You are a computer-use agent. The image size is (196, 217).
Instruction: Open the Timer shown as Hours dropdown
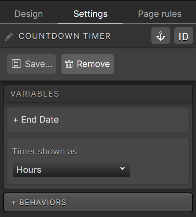[71, 170]
